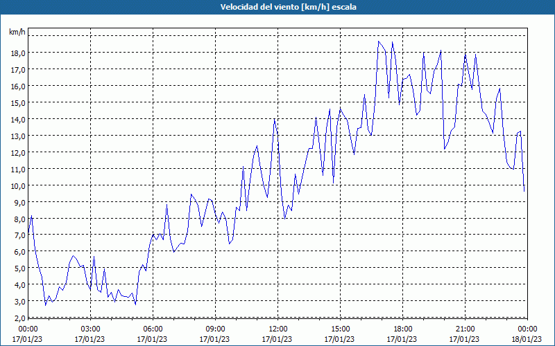Click the 14,0 y-axis value
The height and width of the screenshot is (346, 555).
pos(18,119)
